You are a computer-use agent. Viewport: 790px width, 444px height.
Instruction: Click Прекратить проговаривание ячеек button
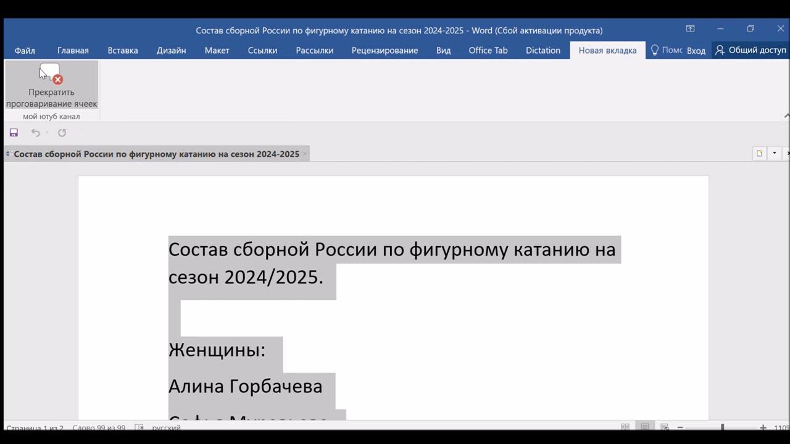click(x=51, y=85)
